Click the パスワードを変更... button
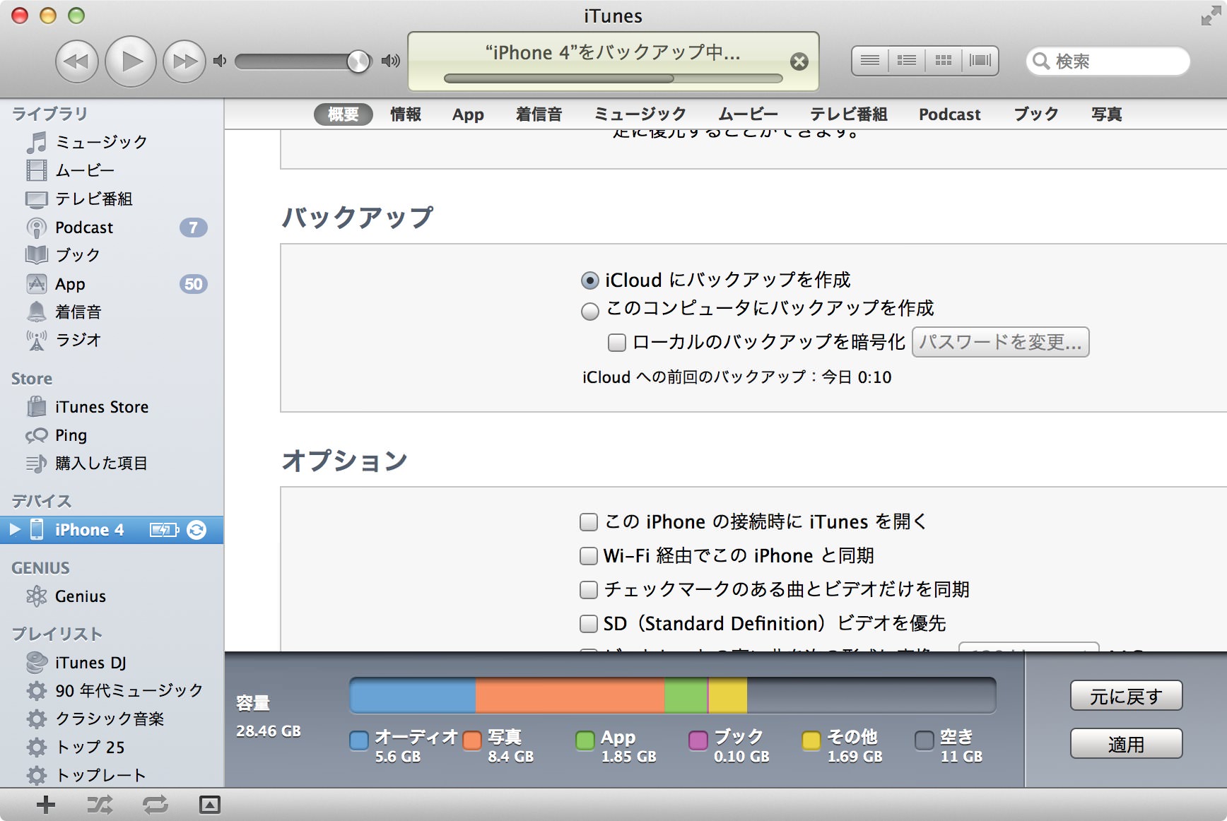 [x=1000, y=342]
